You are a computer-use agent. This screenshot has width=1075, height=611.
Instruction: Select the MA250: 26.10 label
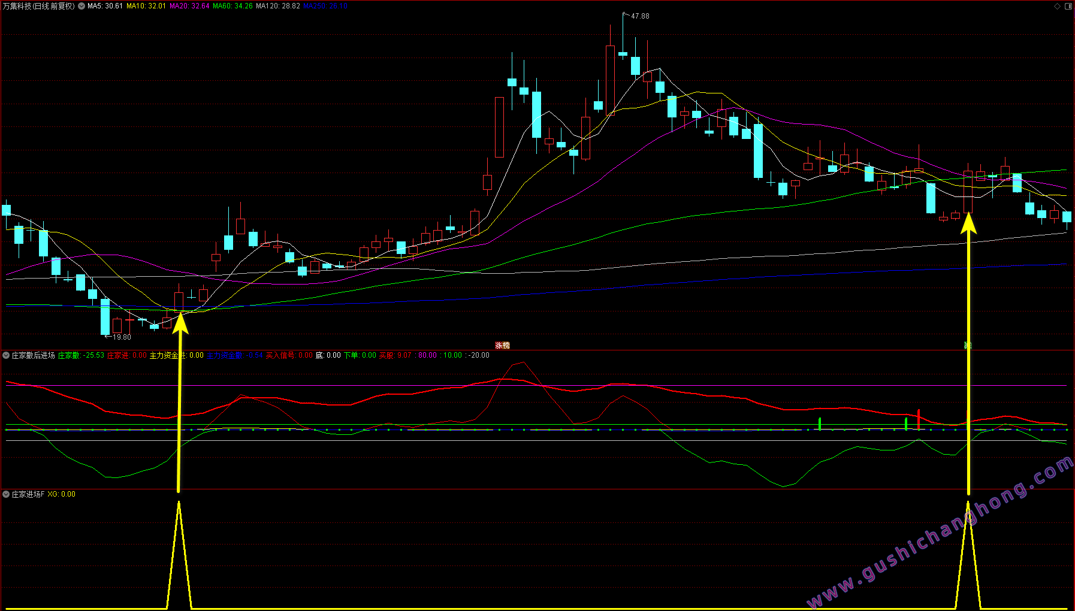[325, 6]
